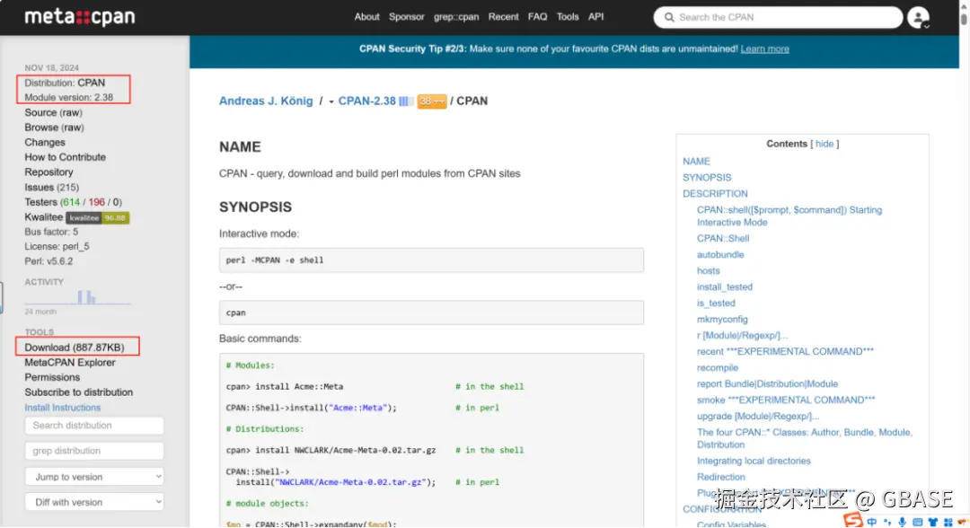970x528 pixels.
Task: Jump to is_tested section
Action: tap(716, 303)
